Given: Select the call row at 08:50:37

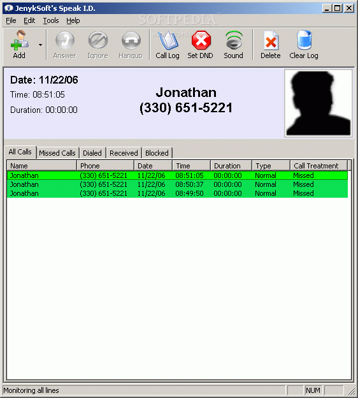Looking at the screenshot, I should tap(177, 184).
